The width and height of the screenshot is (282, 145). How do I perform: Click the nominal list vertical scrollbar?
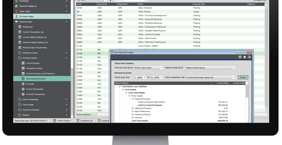pos(266,57)
